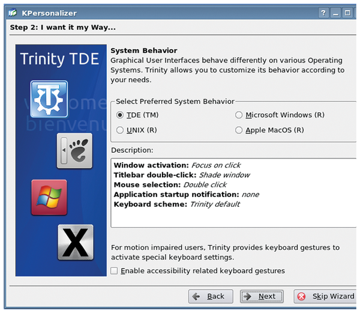
Task: Click the Trinity TDE gear logo icon
Action: [x=49, y=99]
